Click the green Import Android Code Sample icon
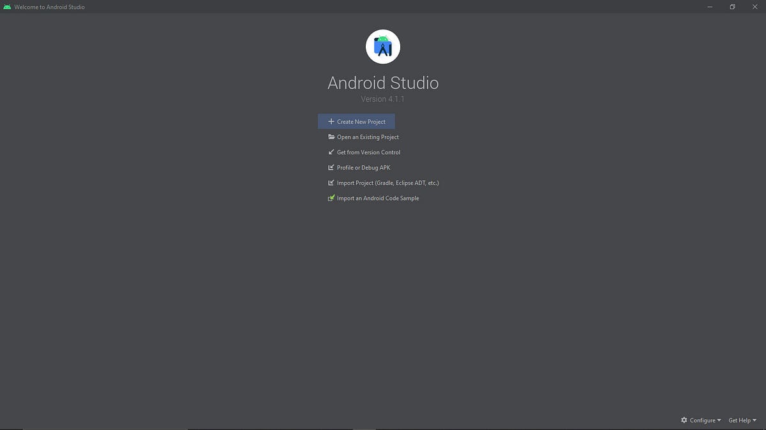 (331, 197)
